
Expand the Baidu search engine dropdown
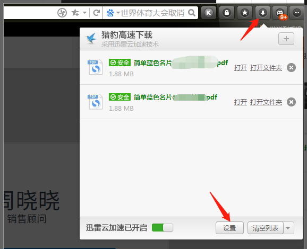click(x=118, y=13)
